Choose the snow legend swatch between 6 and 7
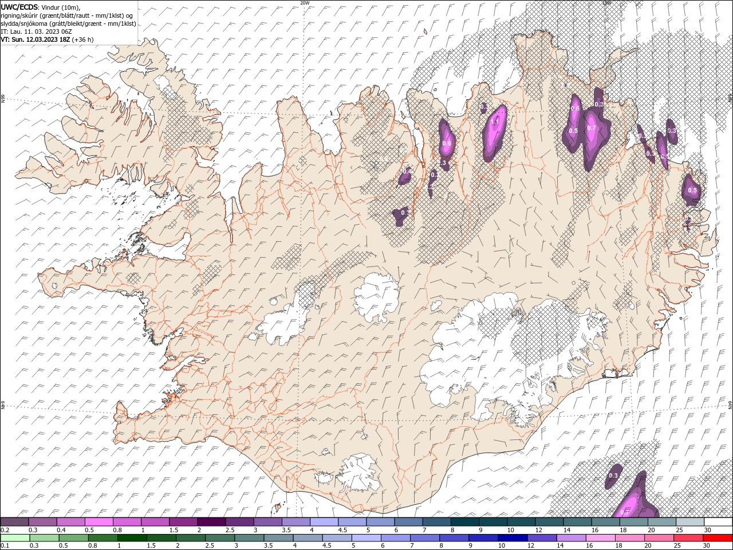 pos(409,522)
